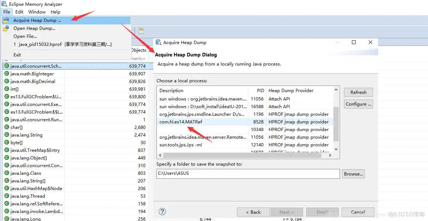Select java.util.concurrent.Run... row
Viewport: 428px width, 221px height.
coord(75,119)
